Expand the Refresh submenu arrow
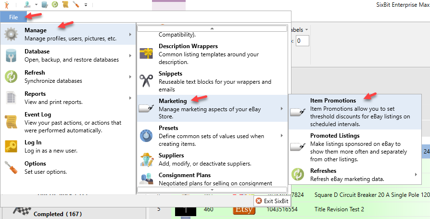Screen dimensions: 430x219 click(130, 77)
